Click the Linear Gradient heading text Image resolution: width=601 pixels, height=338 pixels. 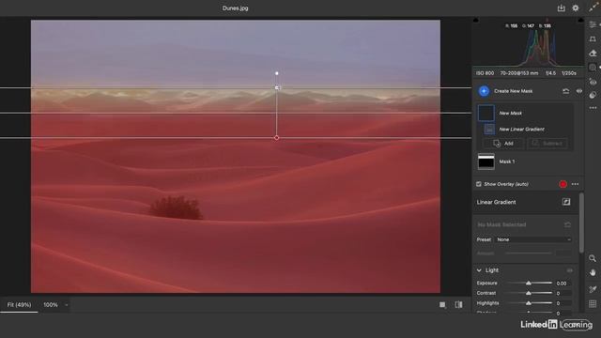[x=496, y=202]
